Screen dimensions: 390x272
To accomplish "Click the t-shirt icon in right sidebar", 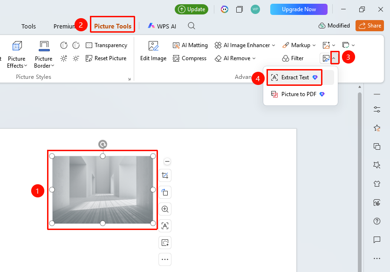I will pyautogui.click(x=377, y=183).
